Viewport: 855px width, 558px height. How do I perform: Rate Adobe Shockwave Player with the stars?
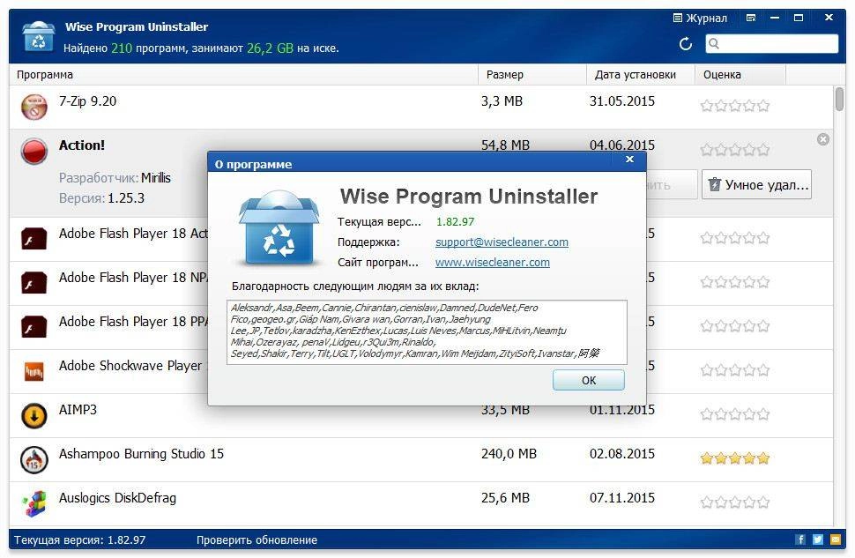coord(735,370)
